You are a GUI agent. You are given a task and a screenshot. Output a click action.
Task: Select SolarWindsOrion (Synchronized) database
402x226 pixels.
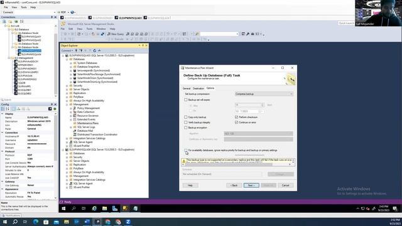(x=95, y=78)
